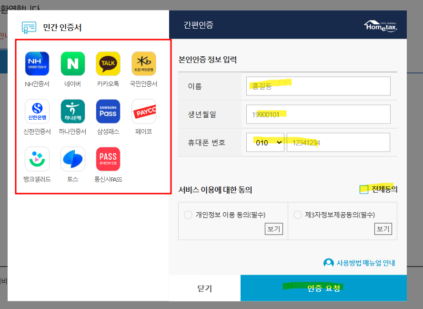Screen dimensions: 423x309
Task: View 개인정보 이용 동의 via 보기 button
Action: click(x=274, y=229)
